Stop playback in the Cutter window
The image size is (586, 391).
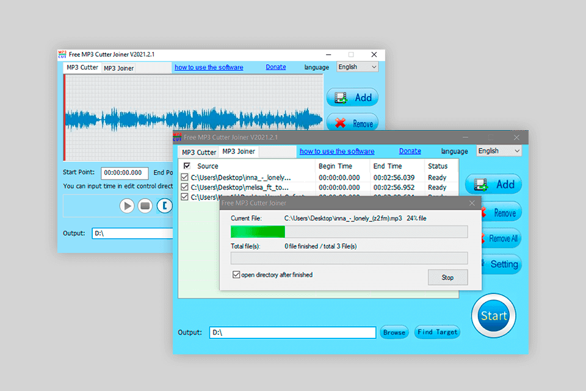pos(145,205)
